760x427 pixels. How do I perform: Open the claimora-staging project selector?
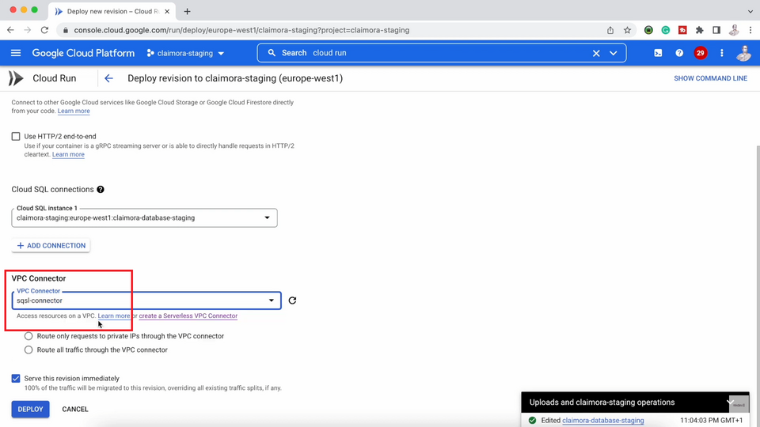pos(185,53)
